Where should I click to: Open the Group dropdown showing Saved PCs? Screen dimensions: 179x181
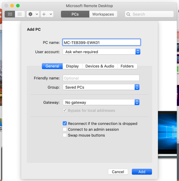coord(101,87)
